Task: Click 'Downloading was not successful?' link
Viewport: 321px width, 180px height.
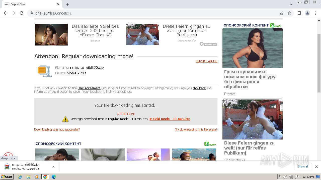Action: click(x=57, y=129)
